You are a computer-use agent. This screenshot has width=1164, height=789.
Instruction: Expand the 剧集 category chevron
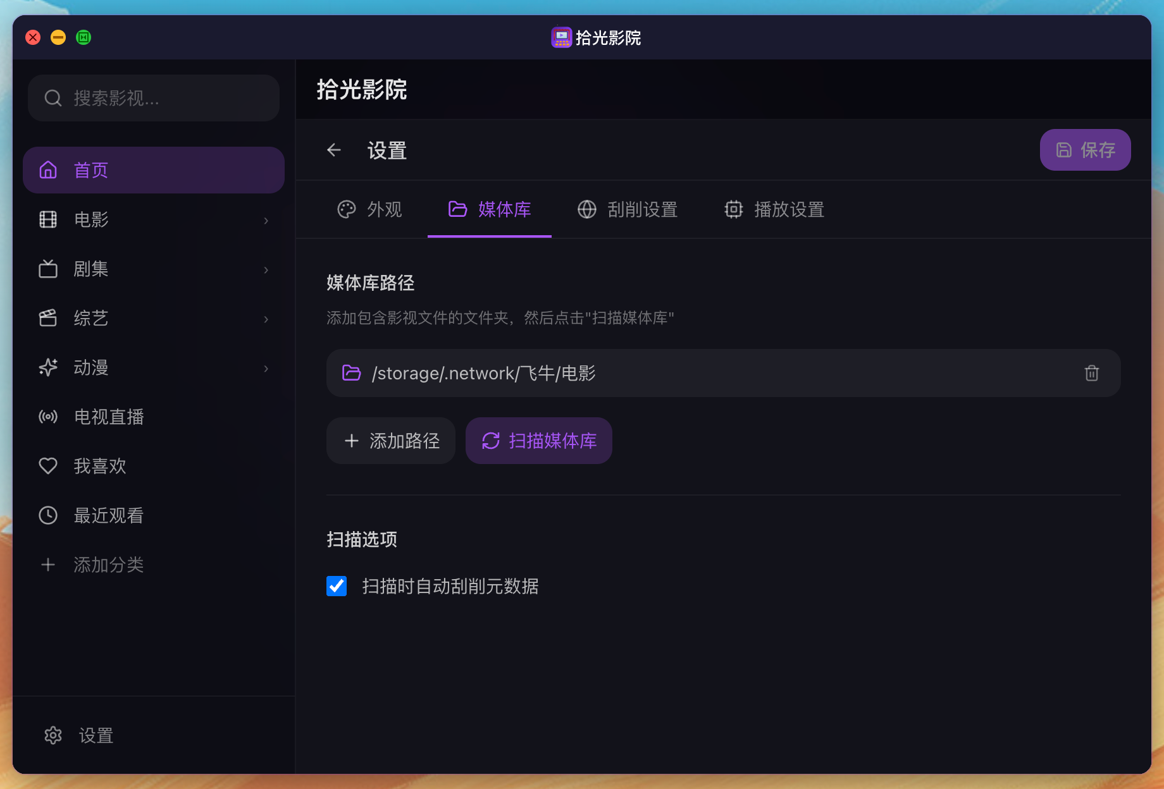coord(266,269)
